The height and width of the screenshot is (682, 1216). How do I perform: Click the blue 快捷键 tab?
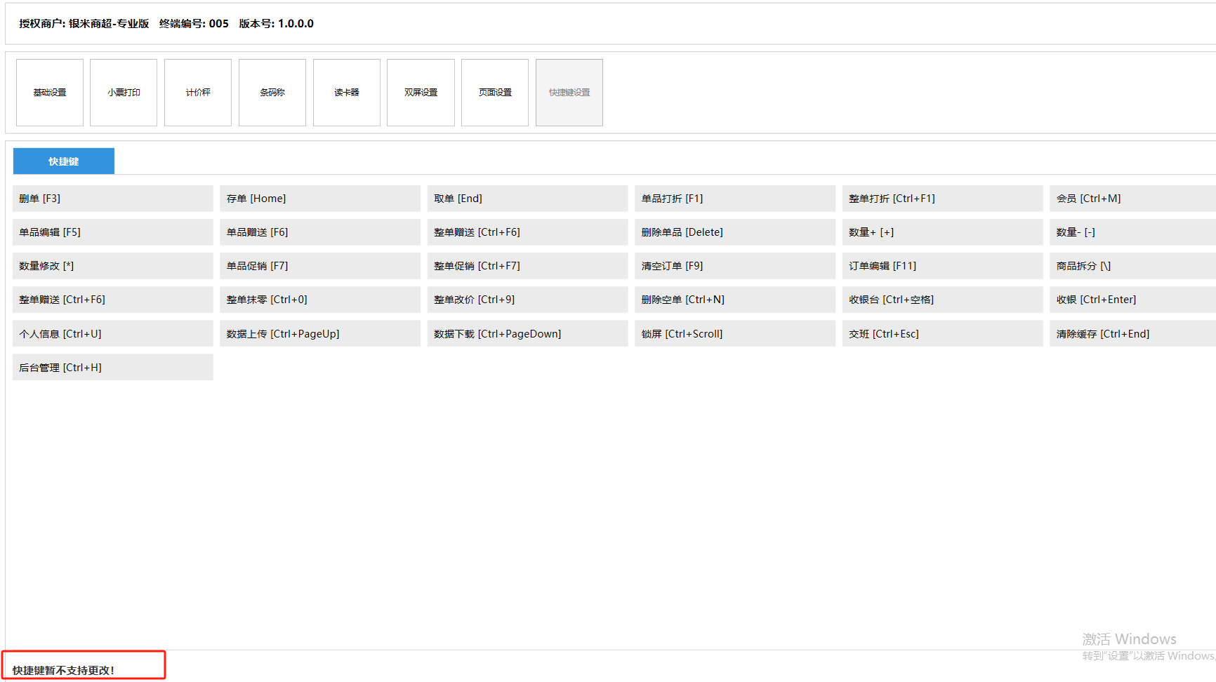pos(64,161)
